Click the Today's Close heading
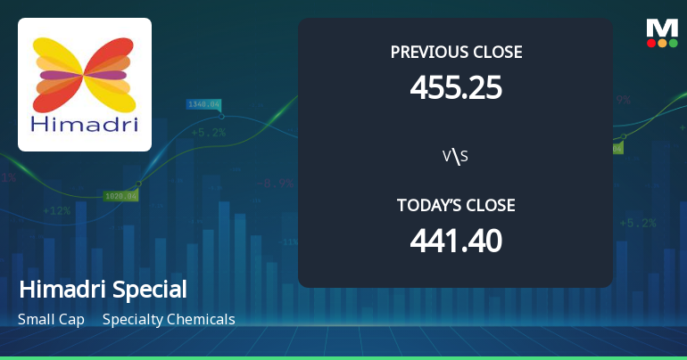Screen dimensions: 687x360 tap(456, 205)
